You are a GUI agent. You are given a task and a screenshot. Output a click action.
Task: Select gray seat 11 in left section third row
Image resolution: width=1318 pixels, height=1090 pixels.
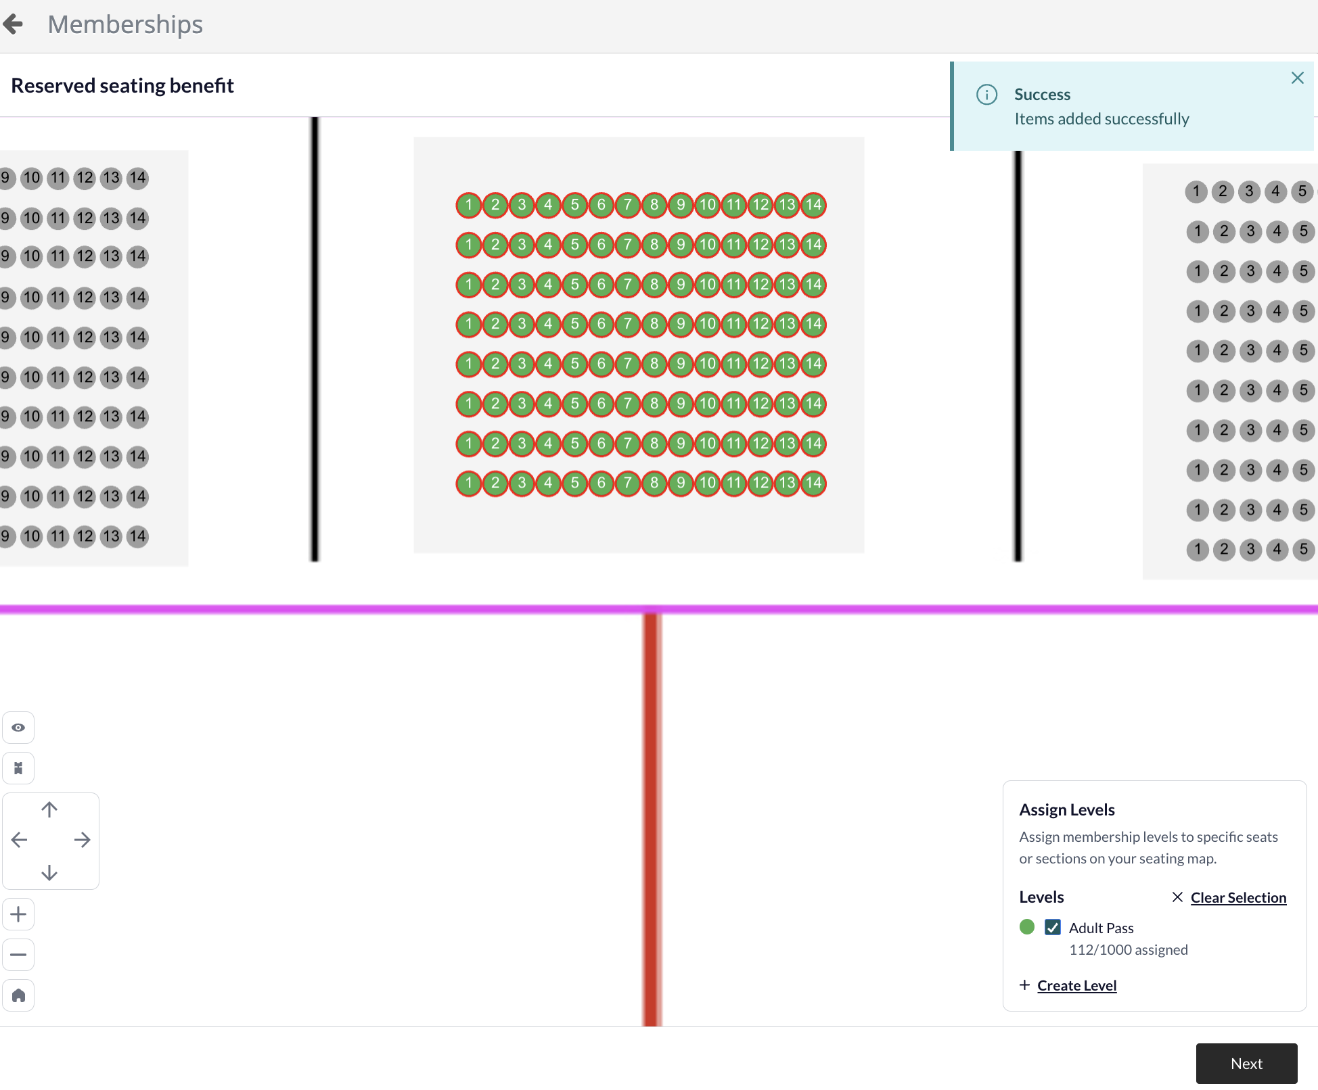point(58,257)
